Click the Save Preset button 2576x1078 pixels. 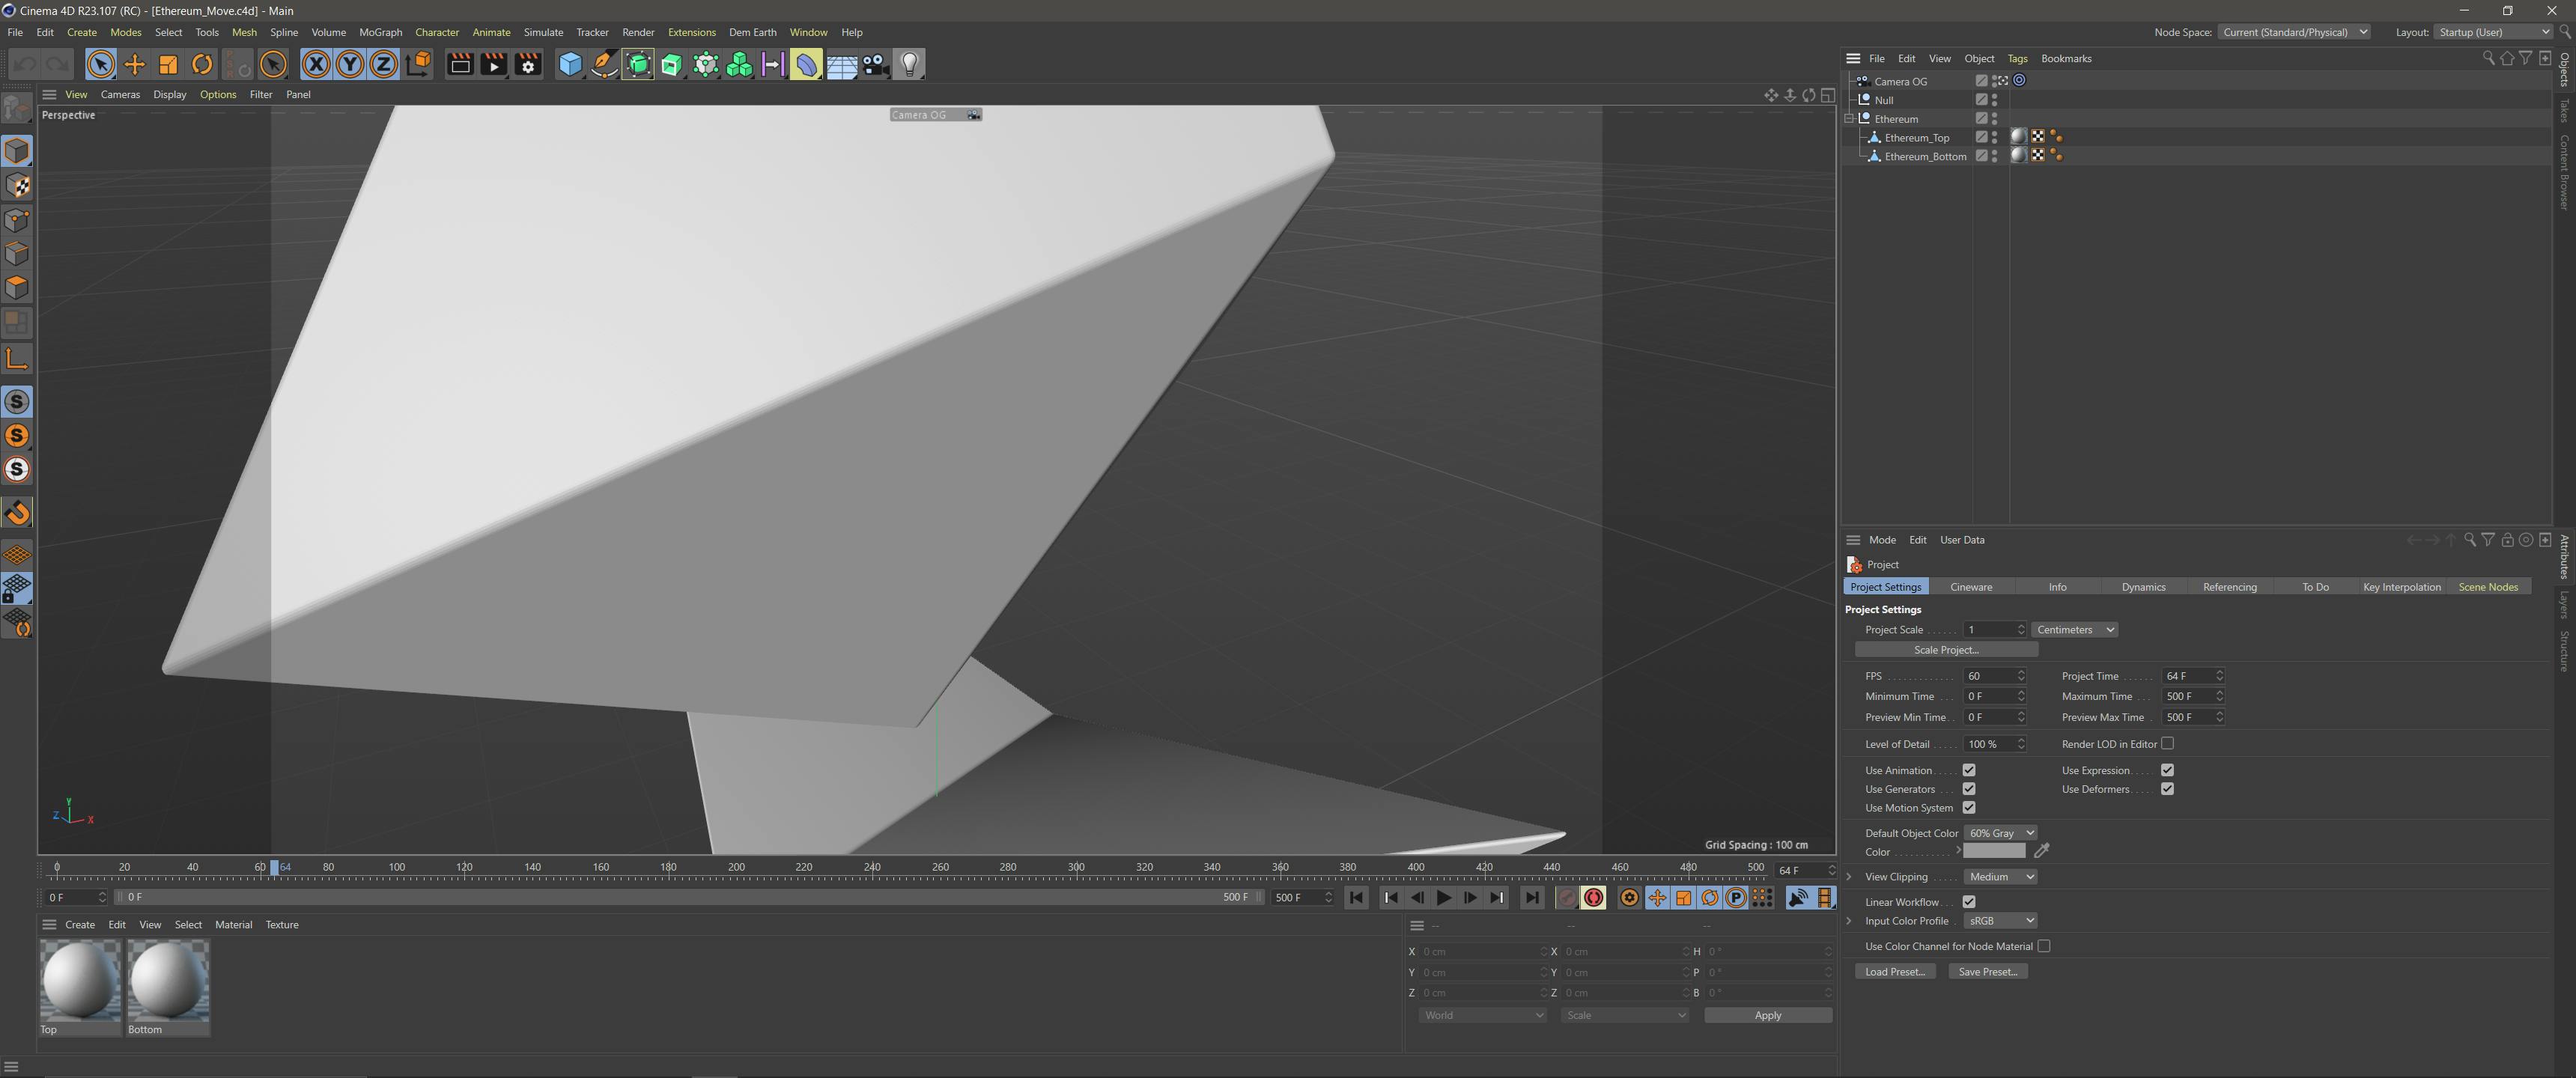pos(1987,972)
